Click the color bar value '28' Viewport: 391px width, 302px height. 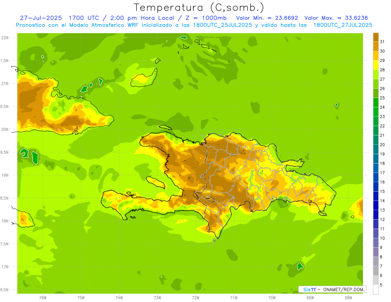383,70
